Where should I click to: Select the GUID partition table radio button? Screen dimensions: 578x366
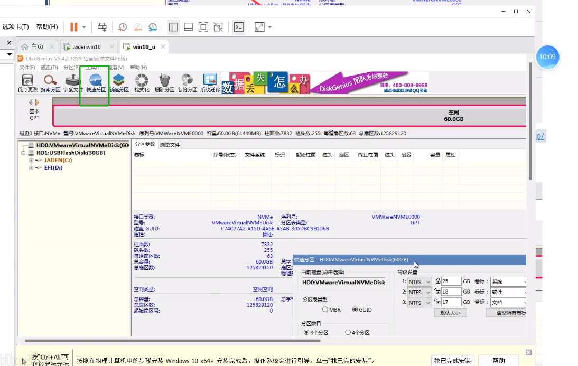355,309
